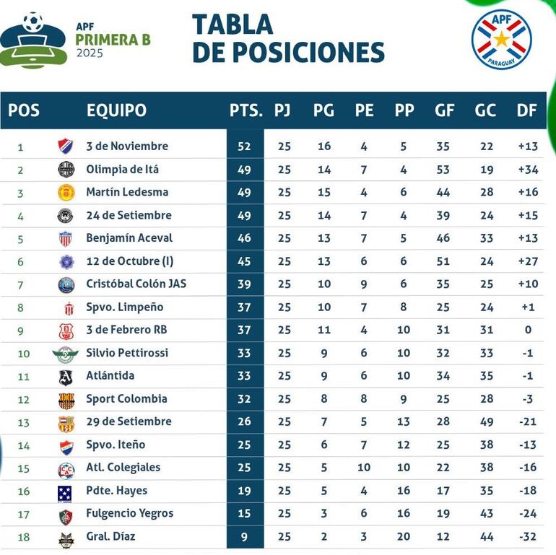Select the Martín Ledesma crest icon

pyautogui.click(x=66, y=193)
